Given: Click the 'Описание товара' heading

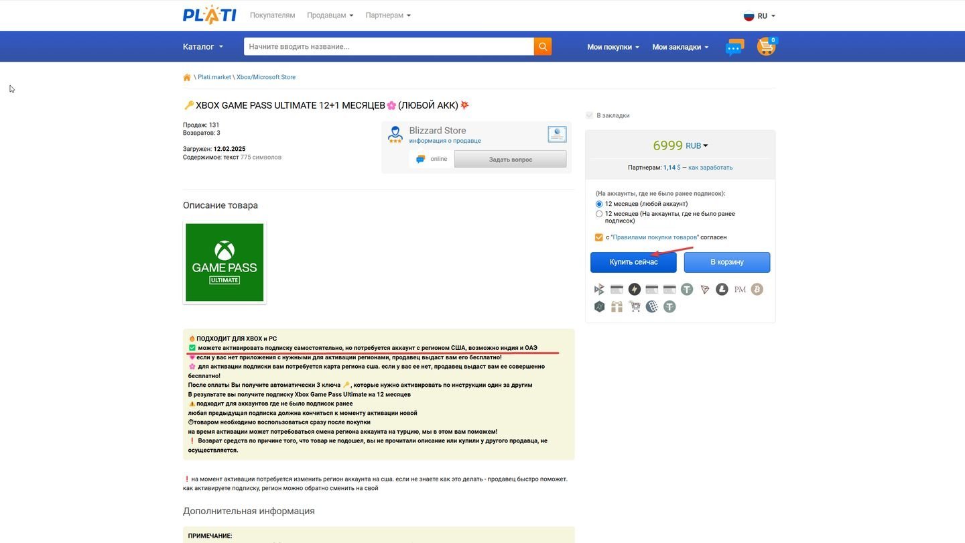Looking at the screenshot, I should [220, 205].
